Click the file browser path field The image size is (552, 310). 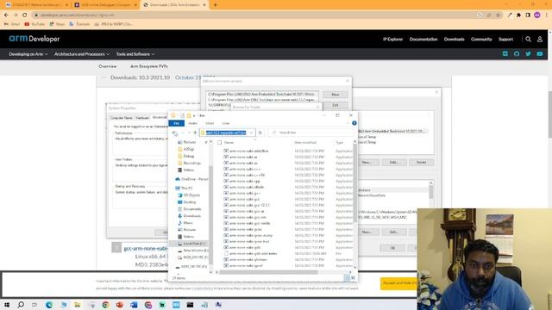coord(227,133)
